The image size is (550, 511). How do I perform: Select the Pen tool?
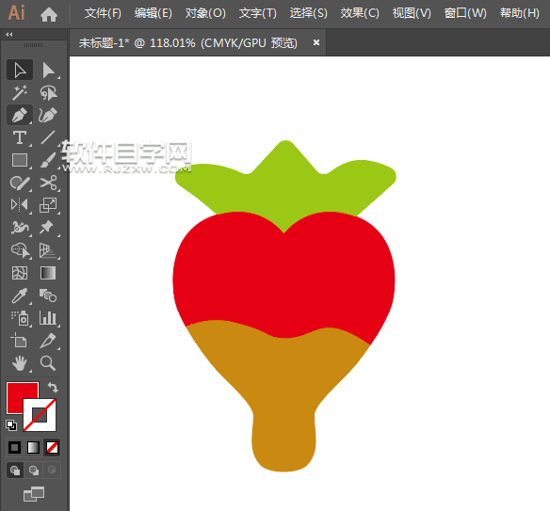20,115
